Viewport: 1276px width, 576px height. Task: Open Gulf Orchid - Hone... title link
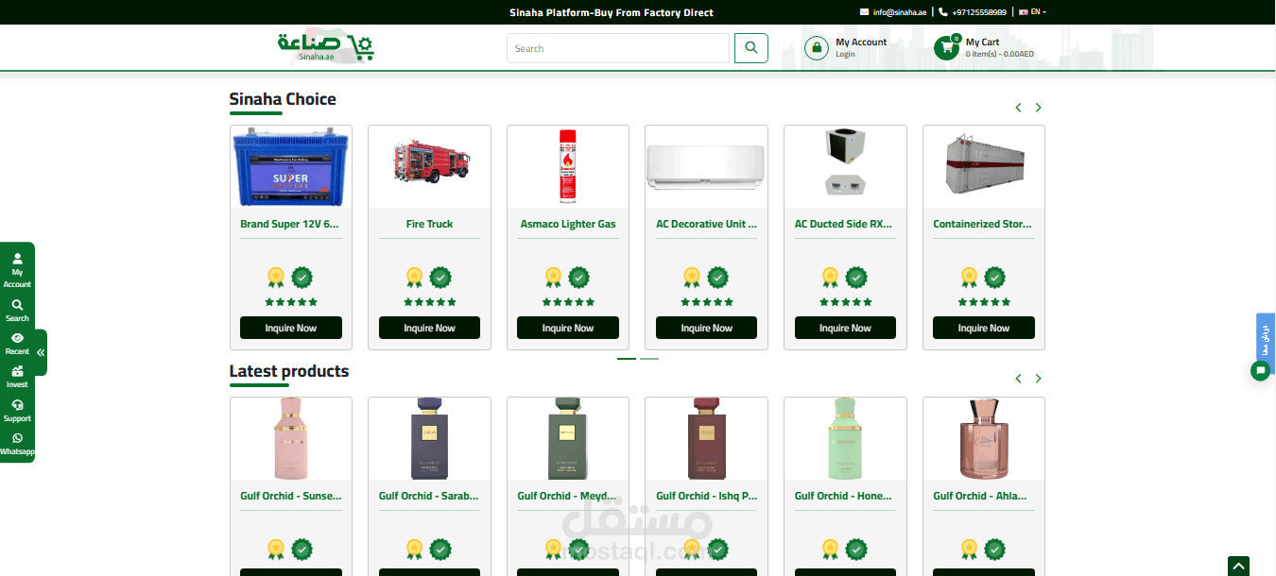[x=844, y=496]
